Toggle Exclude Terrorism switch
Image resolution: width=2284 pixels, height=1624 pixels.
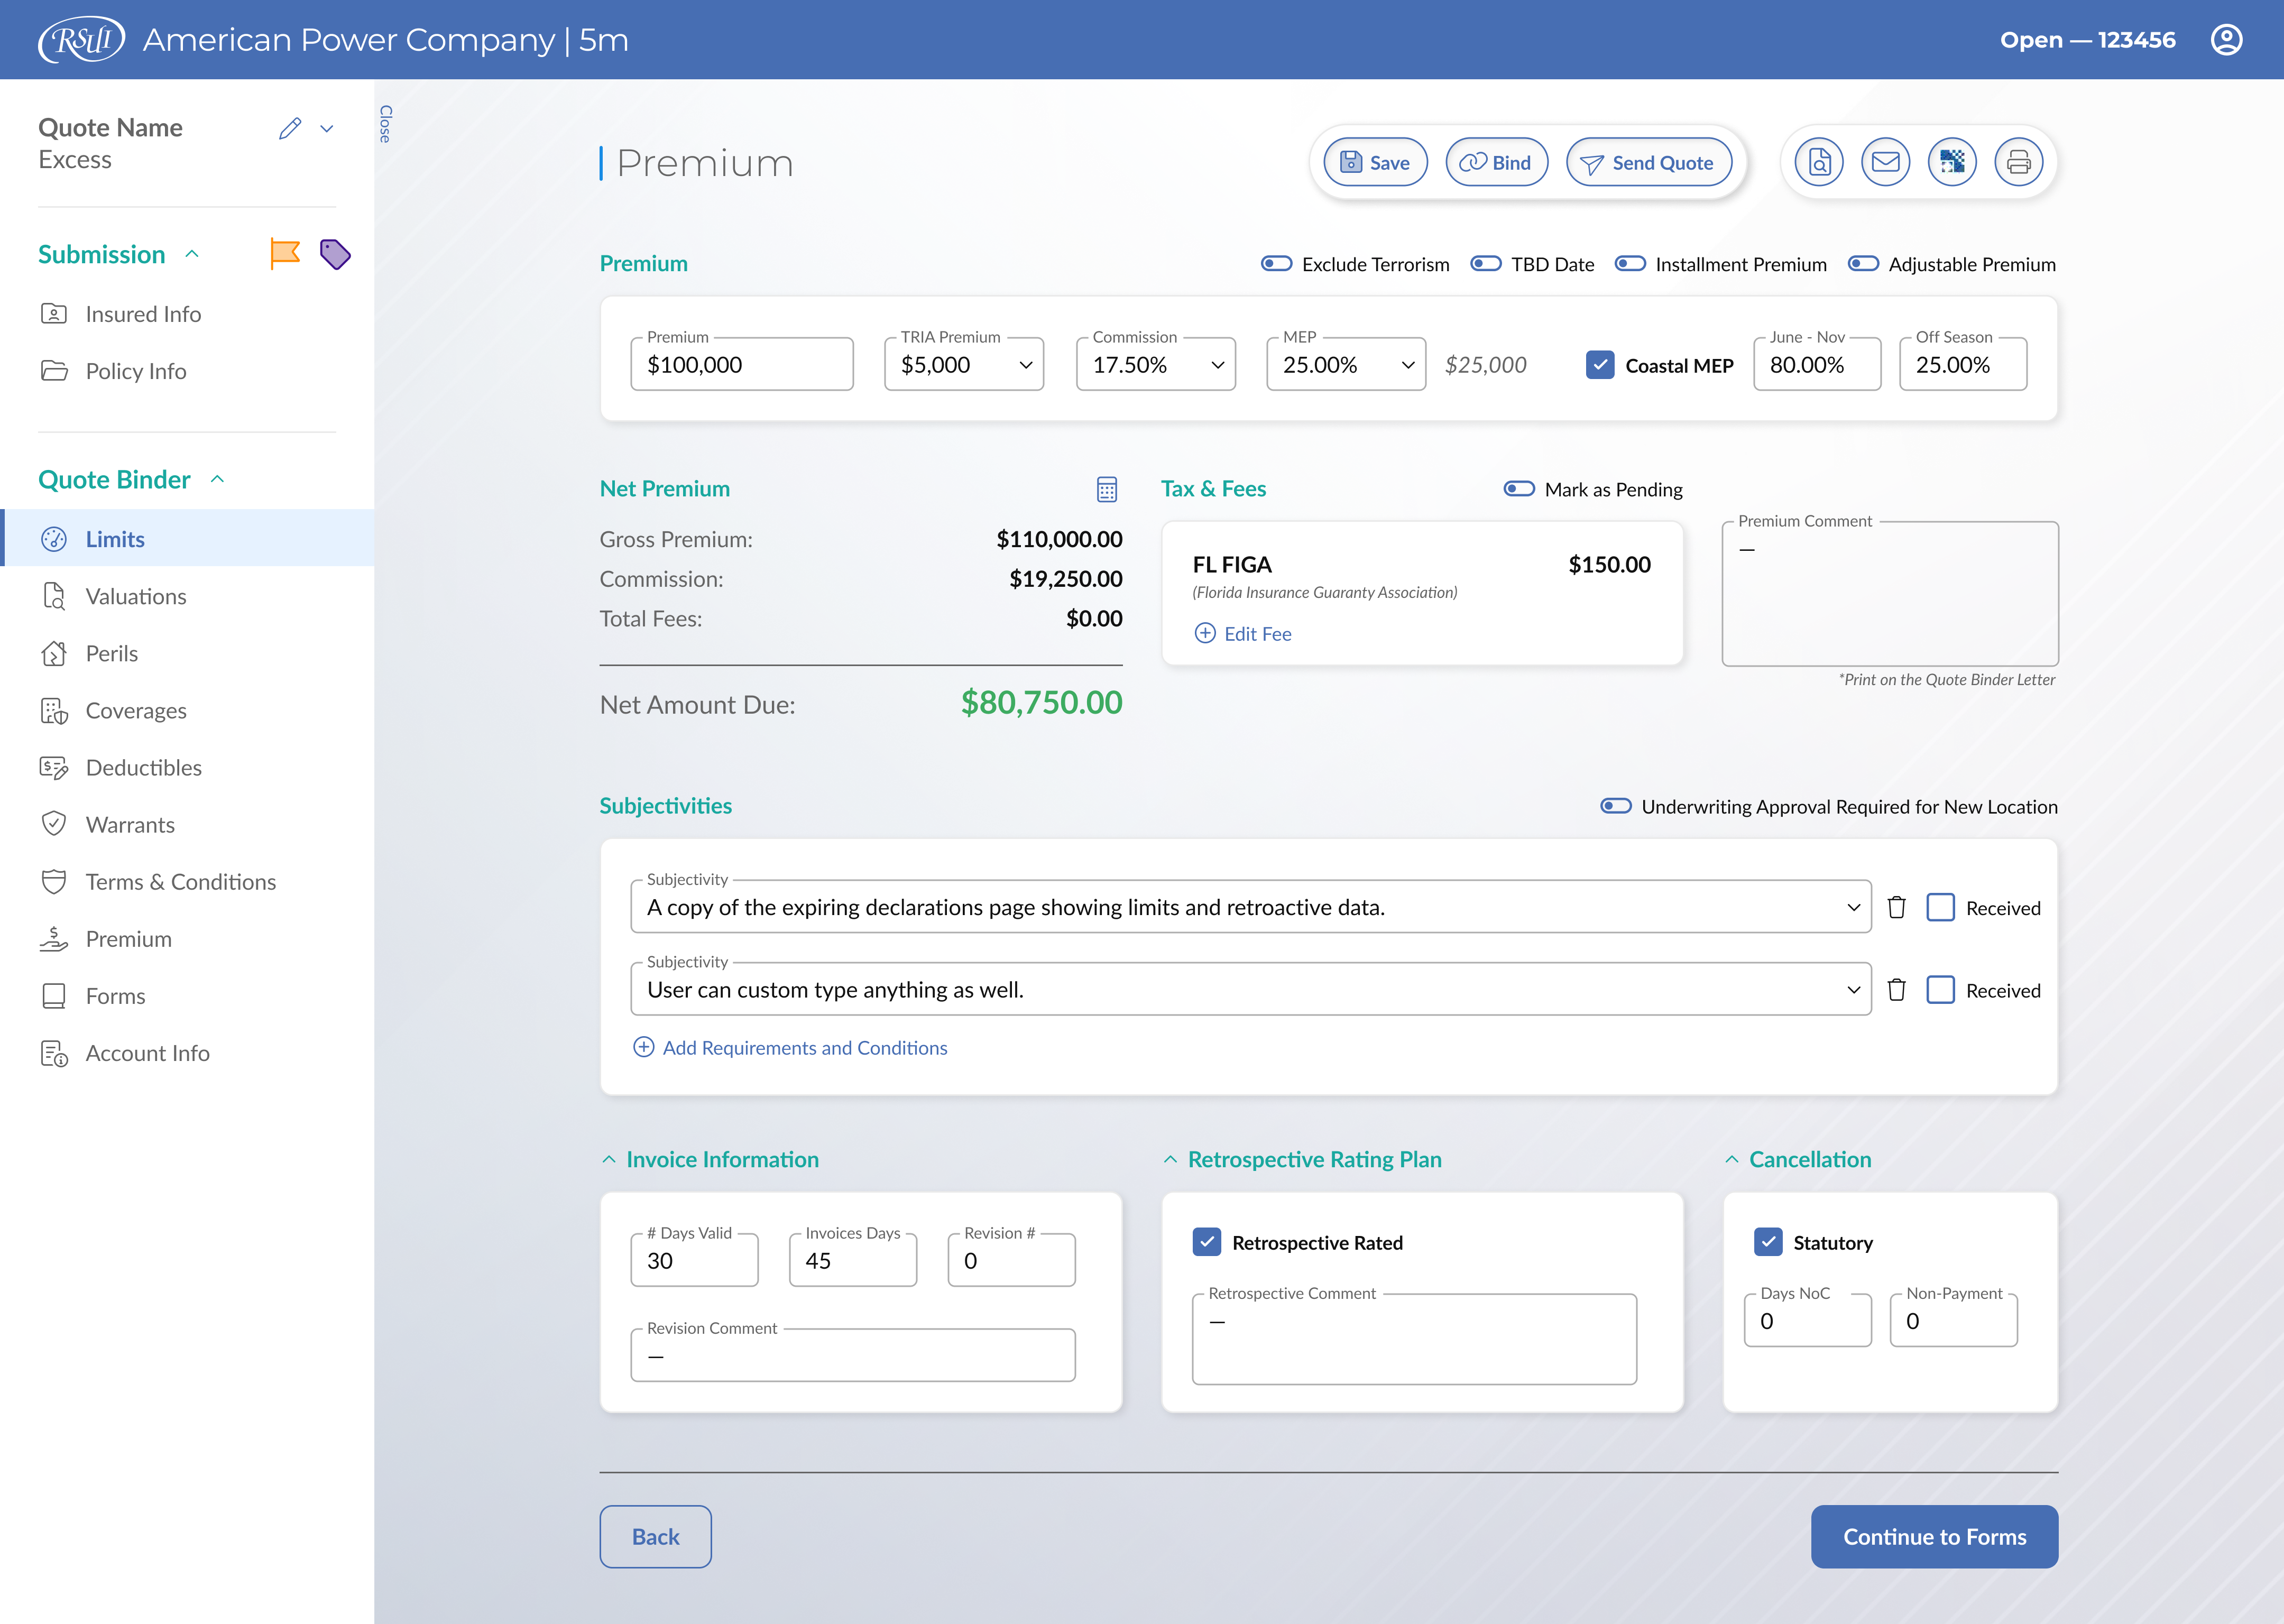(1276, 264)
